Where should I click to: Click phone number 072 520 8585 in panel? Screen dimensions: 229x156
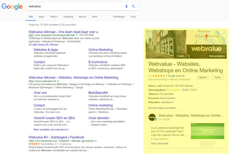coord(166,94)
